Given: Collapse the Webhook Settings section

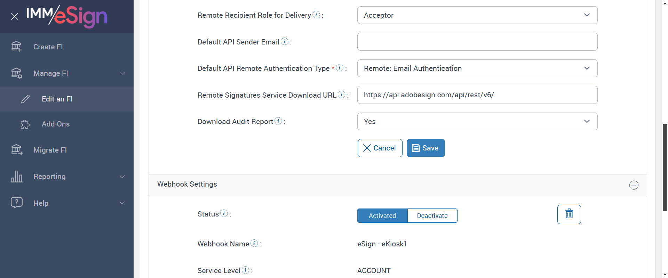Looking at the screenshot, I should click(634, 185).
